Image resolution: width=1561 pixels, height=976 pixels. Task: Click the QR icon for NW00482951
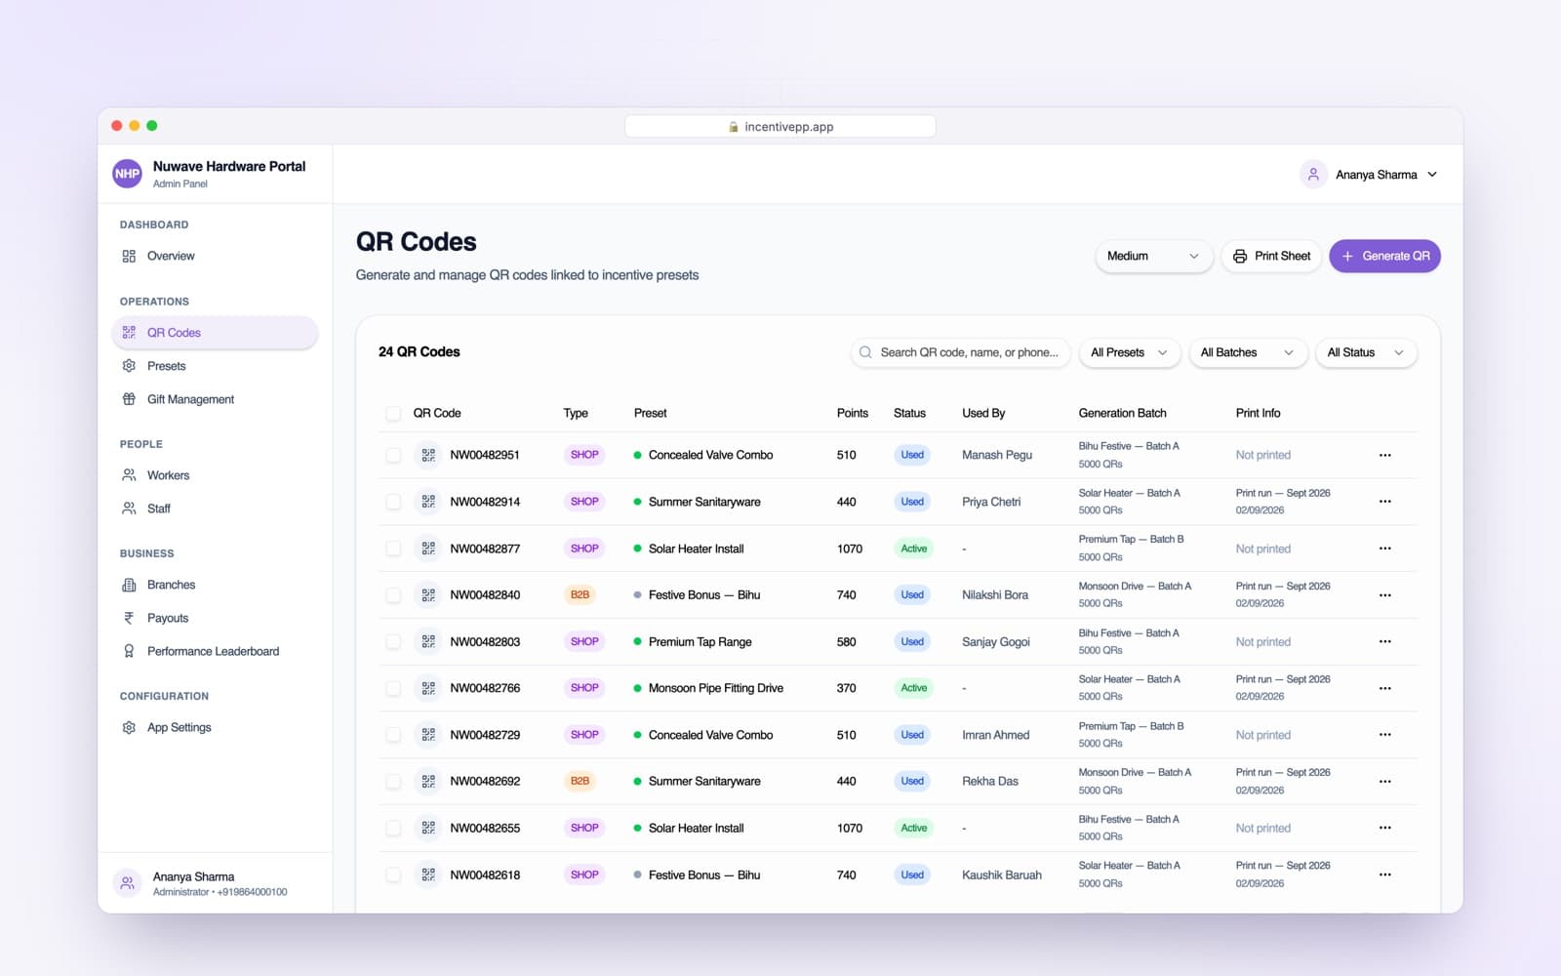[x=428, y=455]
